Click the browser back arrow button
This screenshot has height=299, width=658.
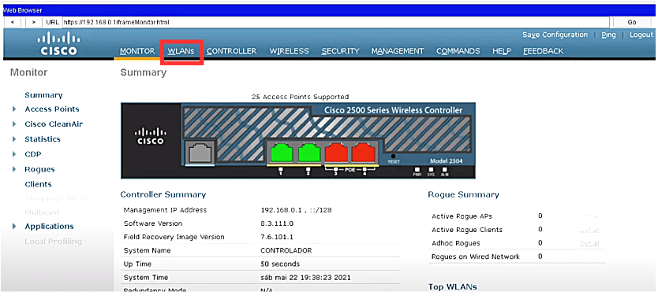click(13, 22)
